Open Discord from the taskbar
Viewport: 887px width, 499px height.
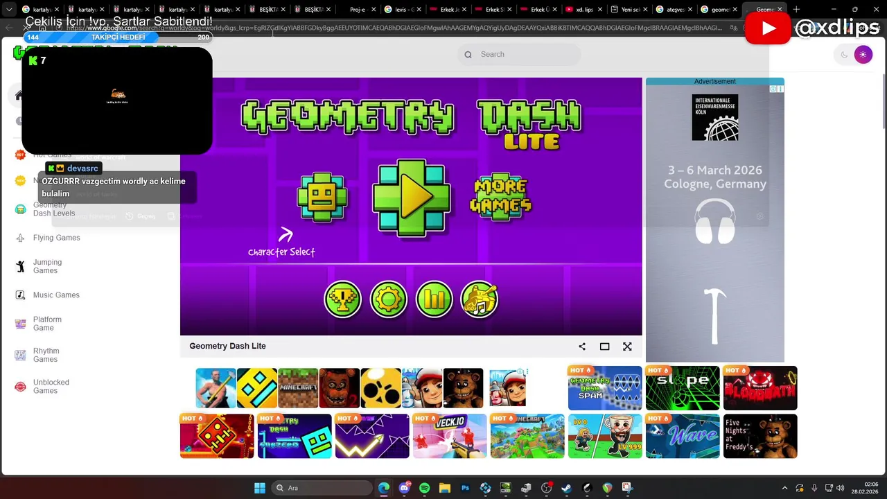click(x=405, y=488)
